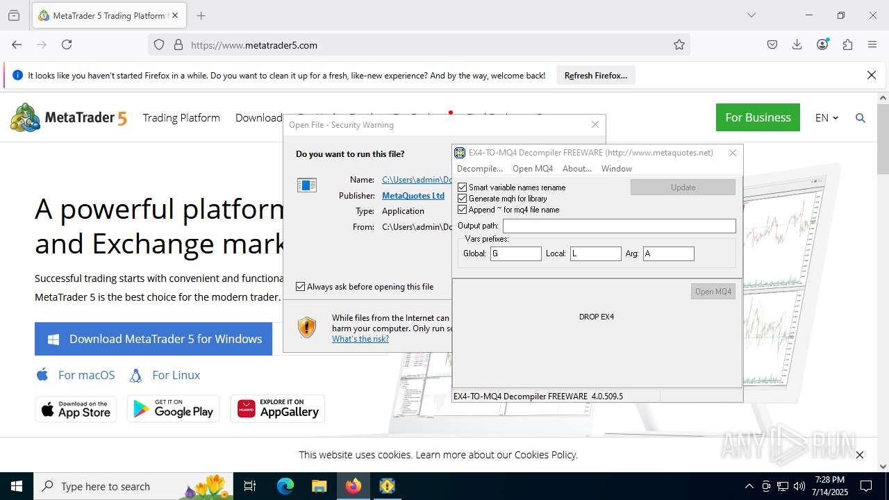This screenshot has width=889, height=500.
Task: Open the notification center icon
Action: 866,486
